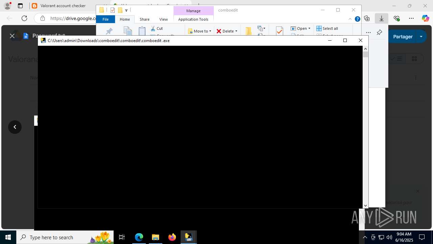Click Cut in Explorer ribbon
The image size is (433, 244).
coord(157,28)
